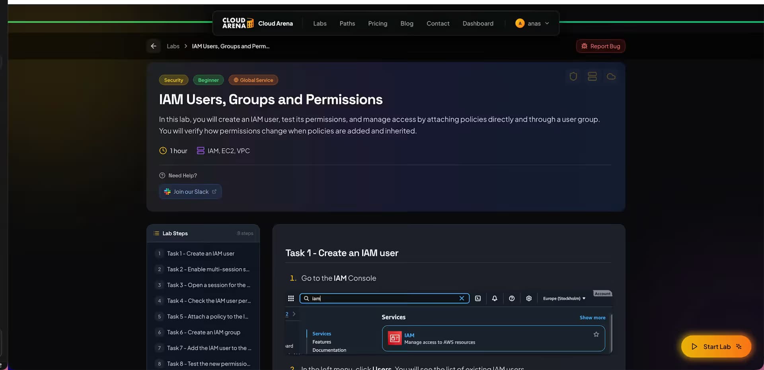Click the 'IAM Users, Groups and Permissions' title
Viewport: 764px width, 370px height.
[x=271, y=99]
